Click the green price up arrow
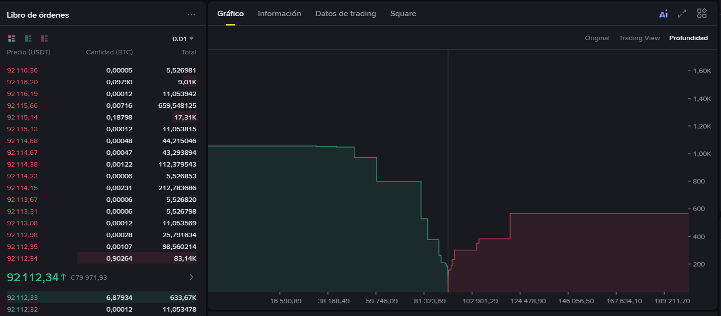The image size is (721, 316). tap(63, 277)
